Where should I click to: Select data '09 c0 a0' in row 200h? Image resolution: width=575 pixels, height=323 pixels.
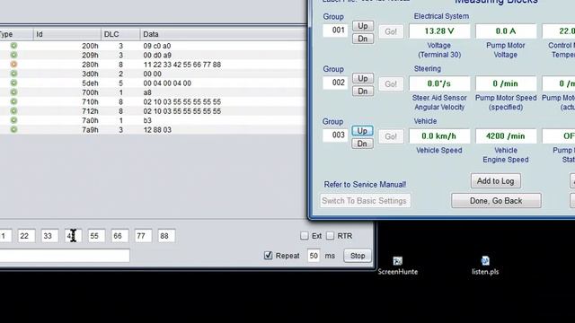pyautogui.click(x=157, y=46)
